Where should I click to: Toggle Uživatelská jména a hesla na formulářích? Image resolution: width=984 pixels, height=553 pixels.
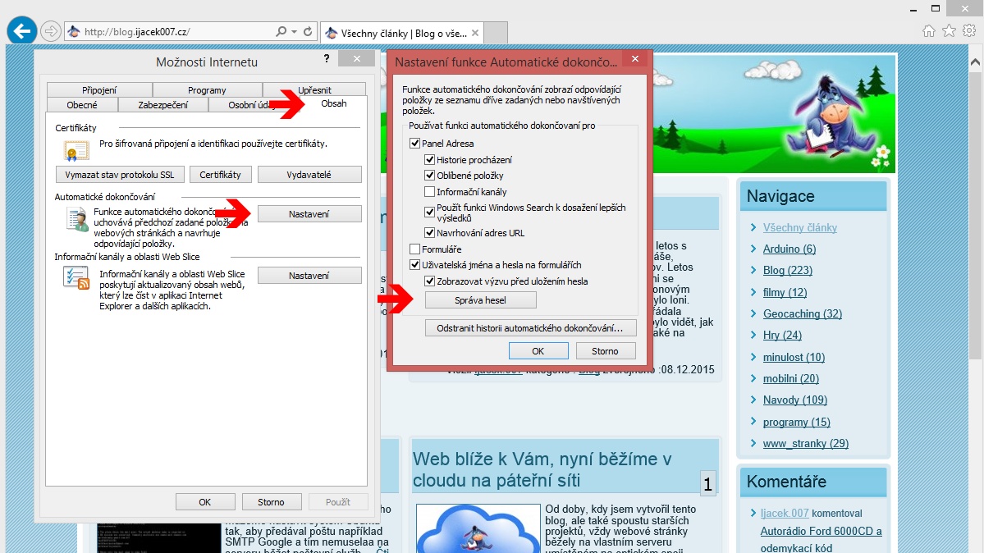pyautogui.click(x=414, y=265)
